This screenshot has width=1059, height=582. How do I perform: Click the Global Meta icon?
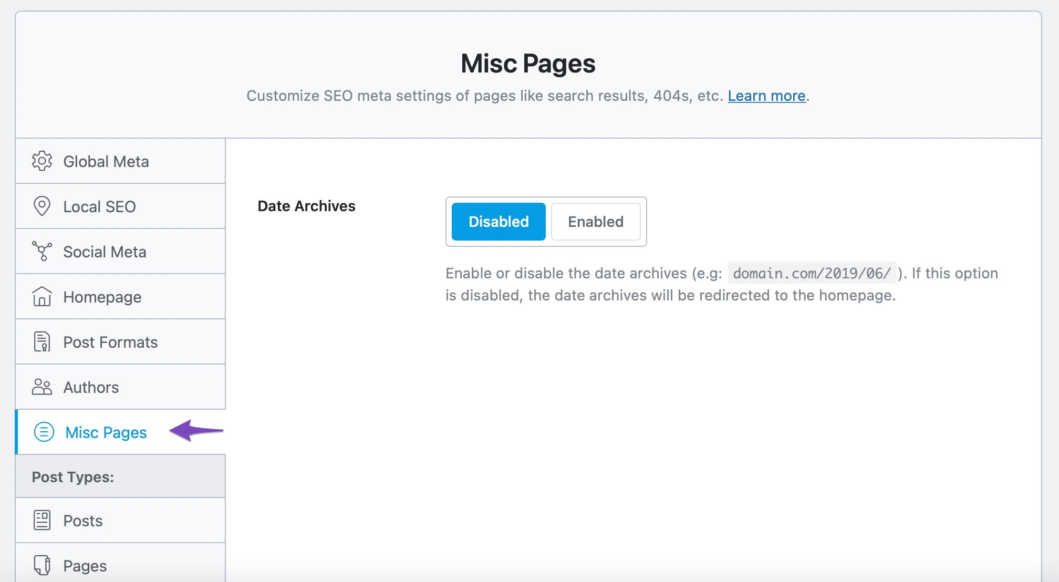tap(42, 161)
